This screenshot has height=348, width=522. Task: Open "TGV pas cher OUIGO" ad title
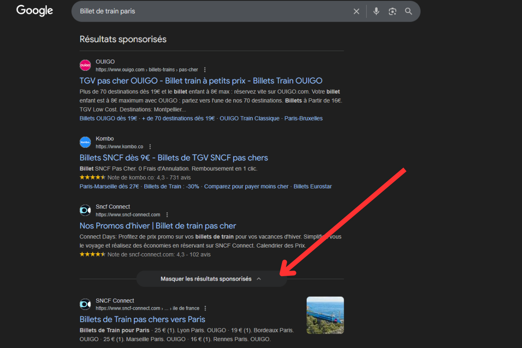(x=201, y=81)
